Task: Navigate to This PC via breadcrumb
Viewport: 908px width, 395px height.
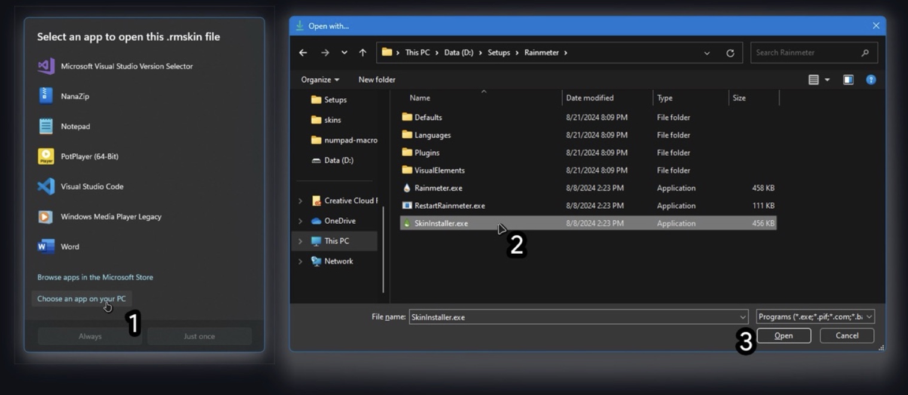Action: [419, 52]
